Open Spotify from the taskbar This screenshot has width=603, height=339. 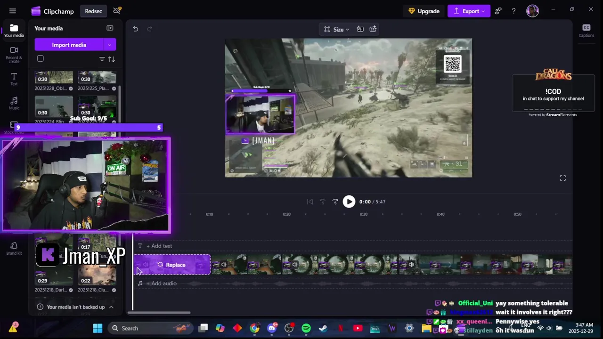click(306, 328)
